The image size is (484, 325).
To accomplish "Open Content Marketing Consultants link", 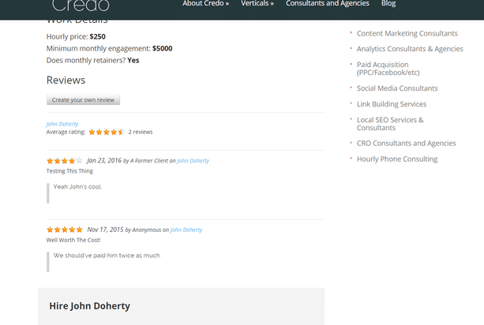I will tap(407, 33).
